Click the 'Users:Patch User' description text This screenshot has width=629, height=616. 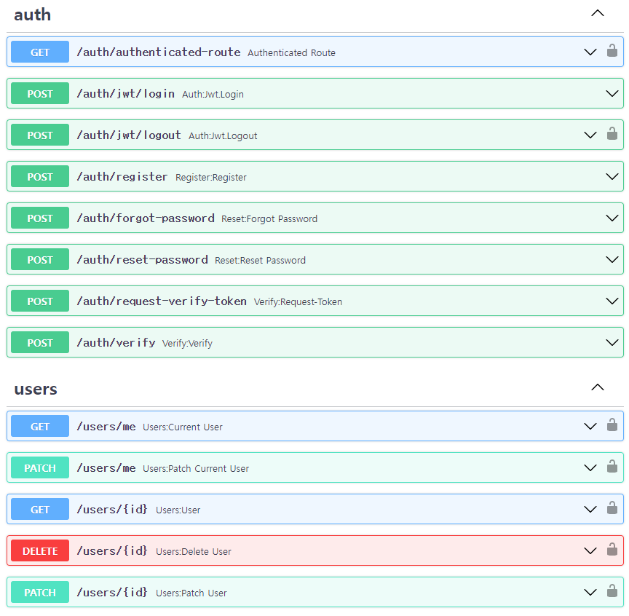(x=191, y=593)
